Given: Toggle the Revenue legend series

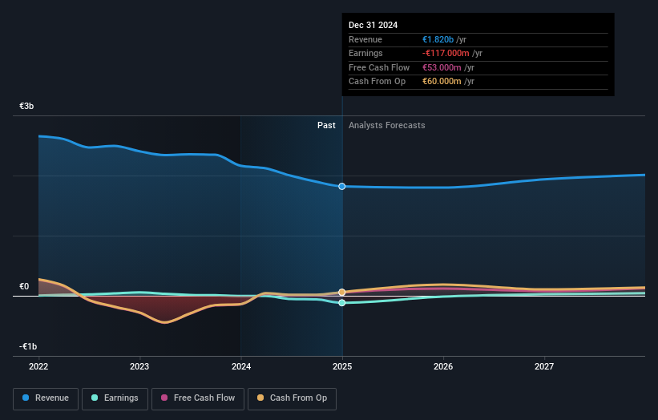Looking at the screenshot, I should coord(46,398).
